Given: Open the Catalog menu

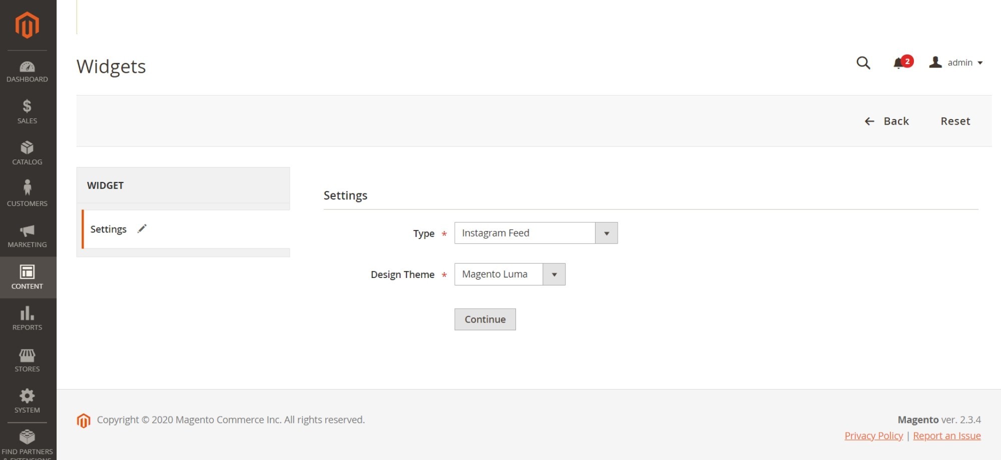Looking at the screenshot, I should 27,153.
